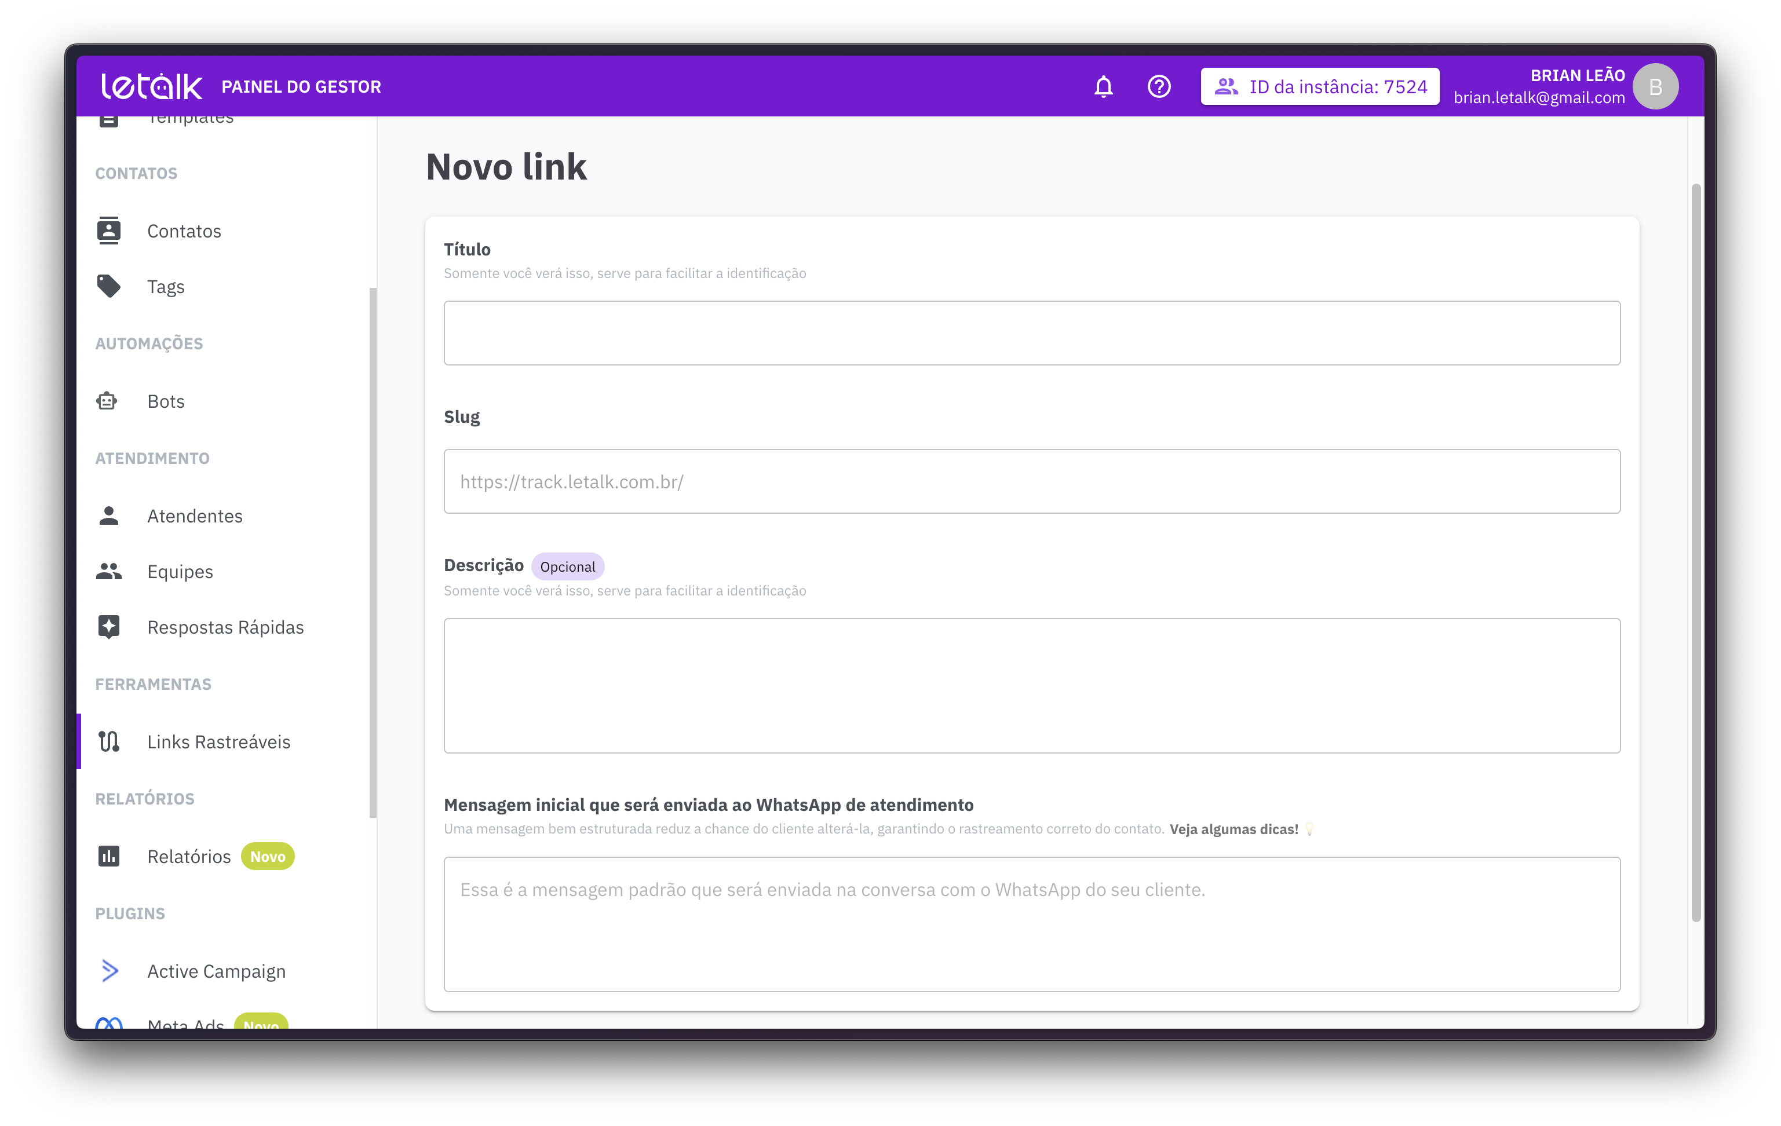Open the notifications bell
1781x1126 pixels.
(1103, 86)
